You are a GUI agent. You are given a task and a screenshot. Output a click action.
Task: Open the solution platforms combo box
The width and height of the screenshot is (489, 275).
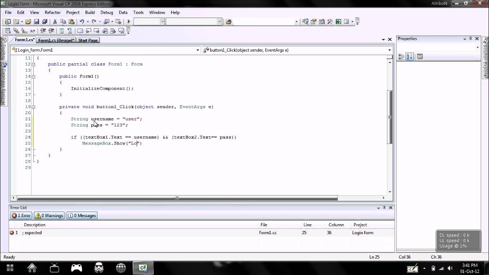(194, 22)
